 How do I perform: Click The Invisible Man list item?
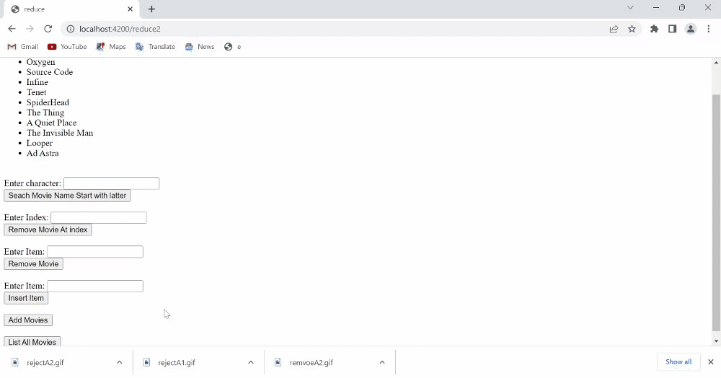tap(59, 133)
